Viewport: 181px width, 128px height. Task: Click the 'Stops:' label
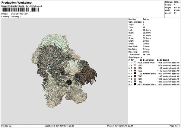point(131,25)
